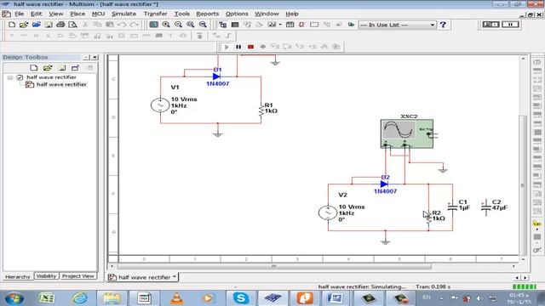Viewport: 545px width, 306px height.
Task: Open the Help menu
Action: [292, 14]
